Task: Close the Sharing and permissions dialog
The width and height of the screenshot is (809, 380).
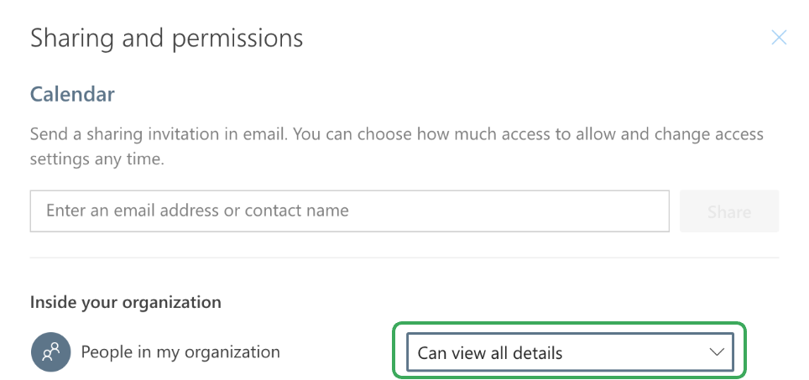Action: pyautogui.click(x=779, y=37)
